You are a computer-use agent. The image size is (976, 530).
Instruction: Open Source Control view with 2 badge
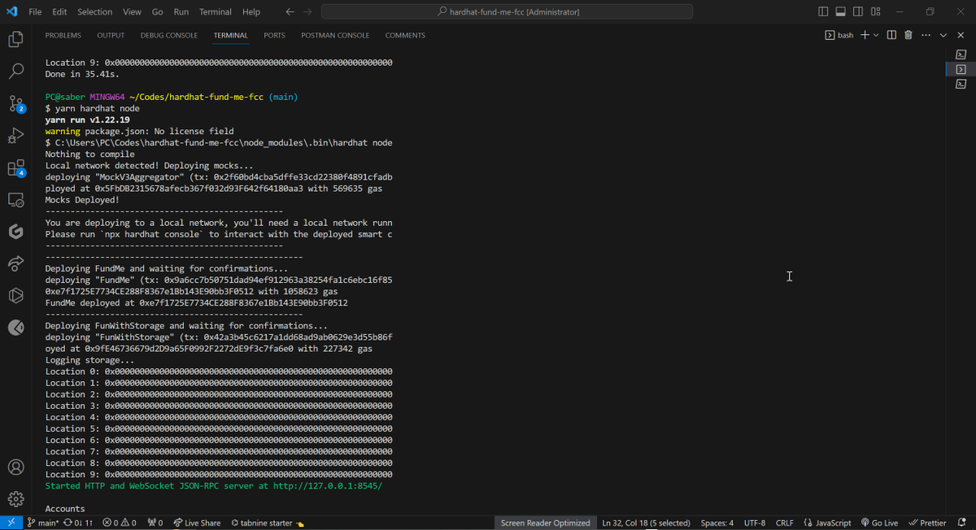[16, 103]
